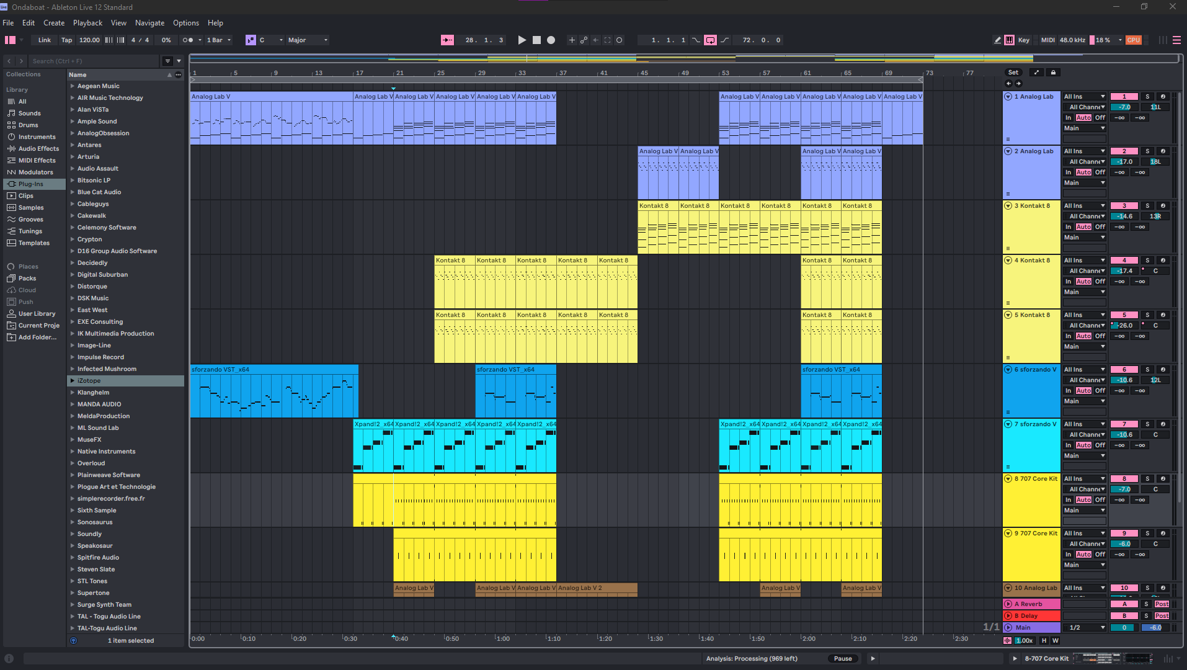Click the Set locator button
This screenshot has width=1187, height=670.
(x=1013, y=73)
